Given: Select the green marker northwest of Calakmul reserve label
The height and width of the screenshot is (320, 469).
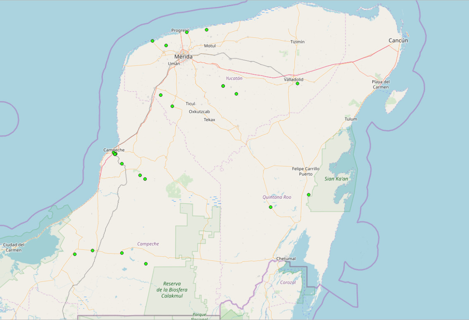Looking at the screenshot, I should click(x=146, y=264).
